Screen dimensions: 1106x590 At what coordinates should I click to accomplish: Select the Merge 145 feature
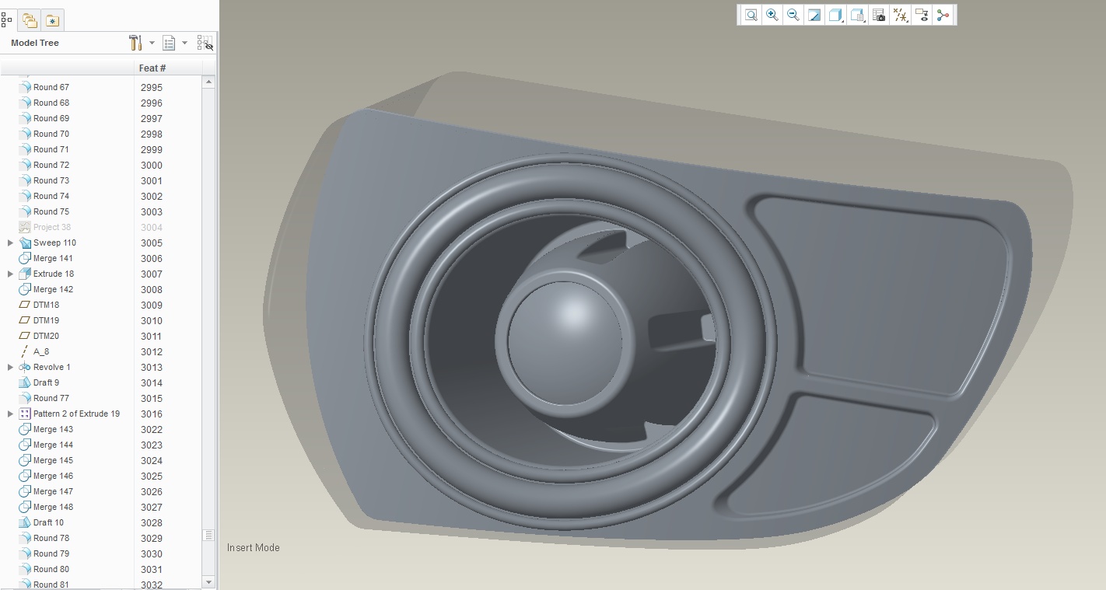53,460
